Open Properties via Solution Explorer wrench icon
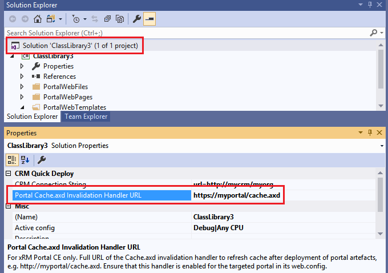This screenshot has width=388, height=273. [137, 19]
